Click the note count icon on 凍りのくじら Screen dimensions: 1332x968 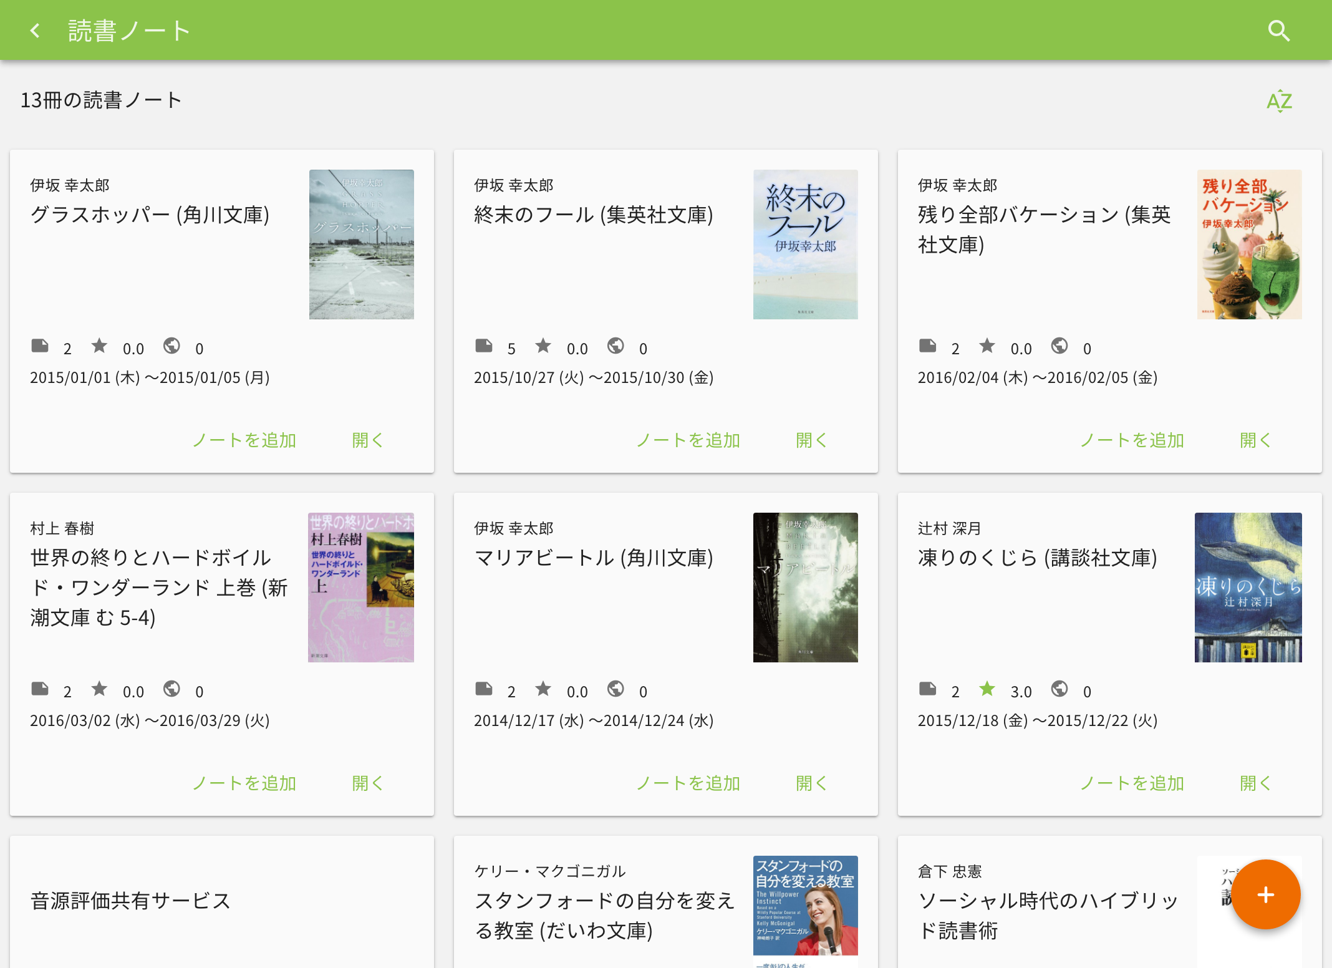click(928, 689)
